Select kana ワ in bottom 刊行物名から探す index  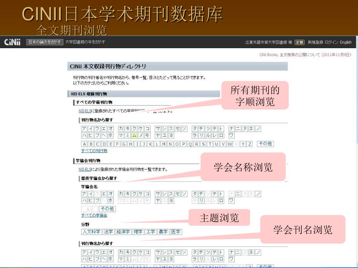[231, 259]
